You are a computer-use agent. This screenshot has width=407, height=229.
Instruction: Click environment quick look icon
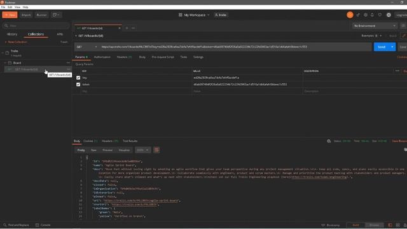[x=403, y=25]
